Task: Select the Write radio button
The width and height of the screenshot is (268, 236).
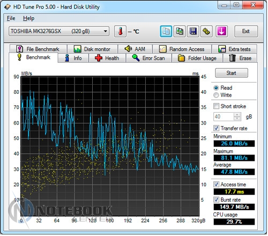Action: click(216, 95)
